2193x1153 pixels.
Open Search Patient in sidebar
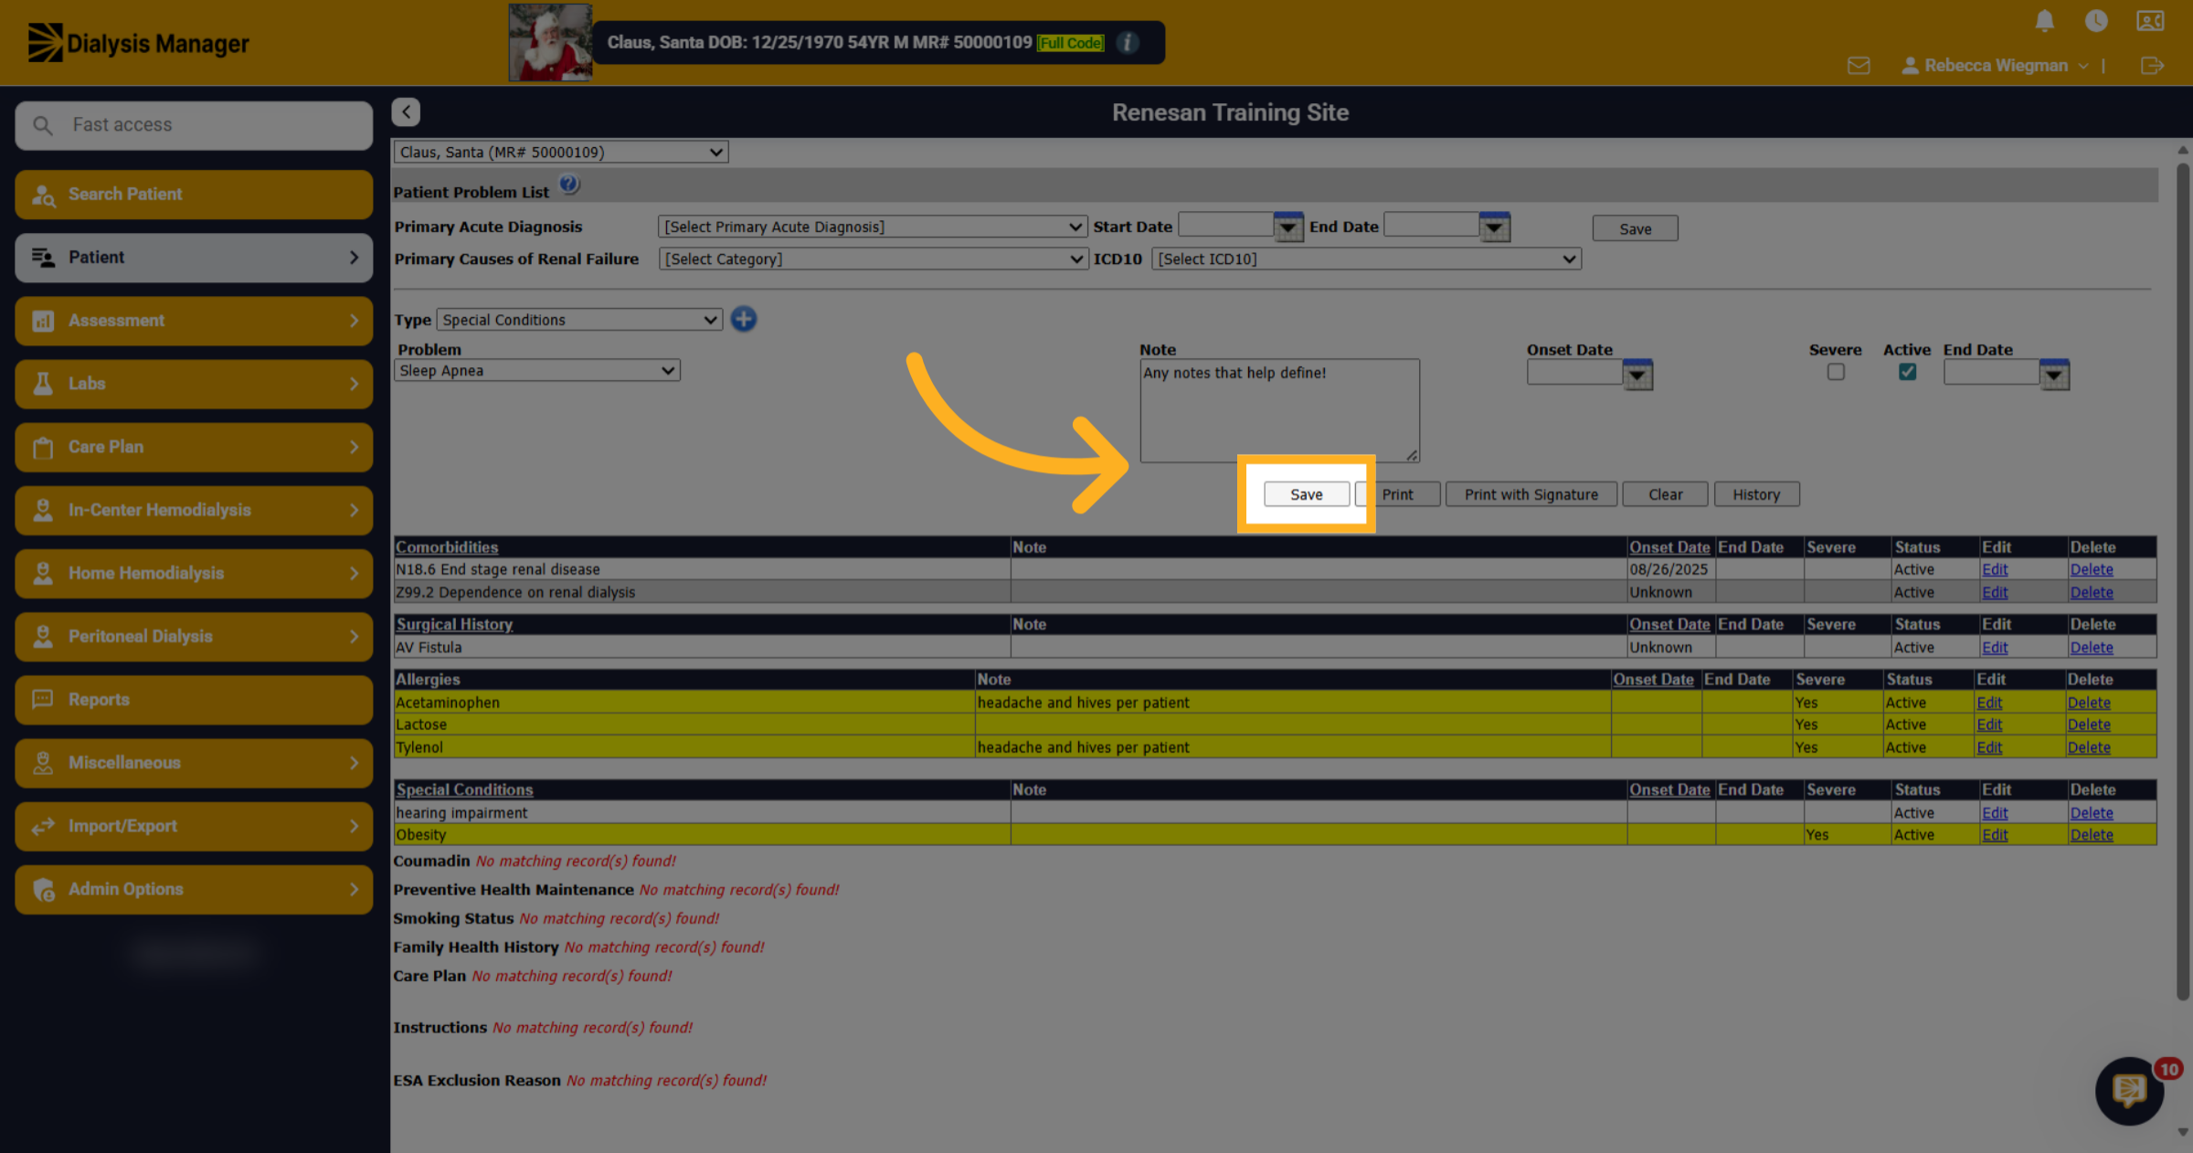click(194, 194)
